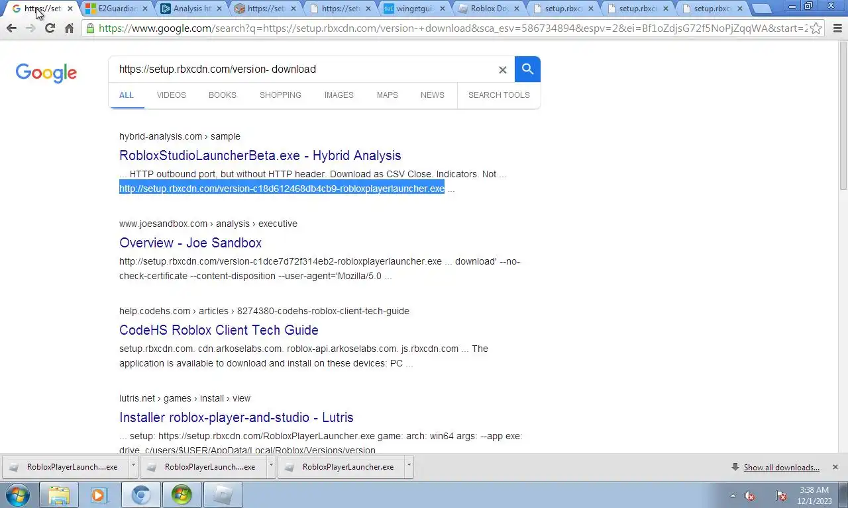848x508 pixels.
Task: Open the browser home page icon
Action: click(x=69, y=28)
